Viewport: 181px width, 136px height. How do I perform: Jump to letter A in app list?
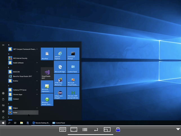(9, 54)
